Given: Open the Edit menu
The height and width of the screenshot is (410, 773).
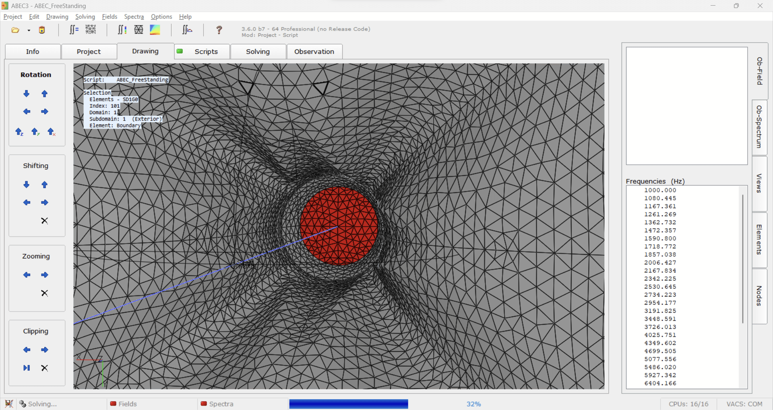Looking at the screenshot, I should [x=34, y=16].
